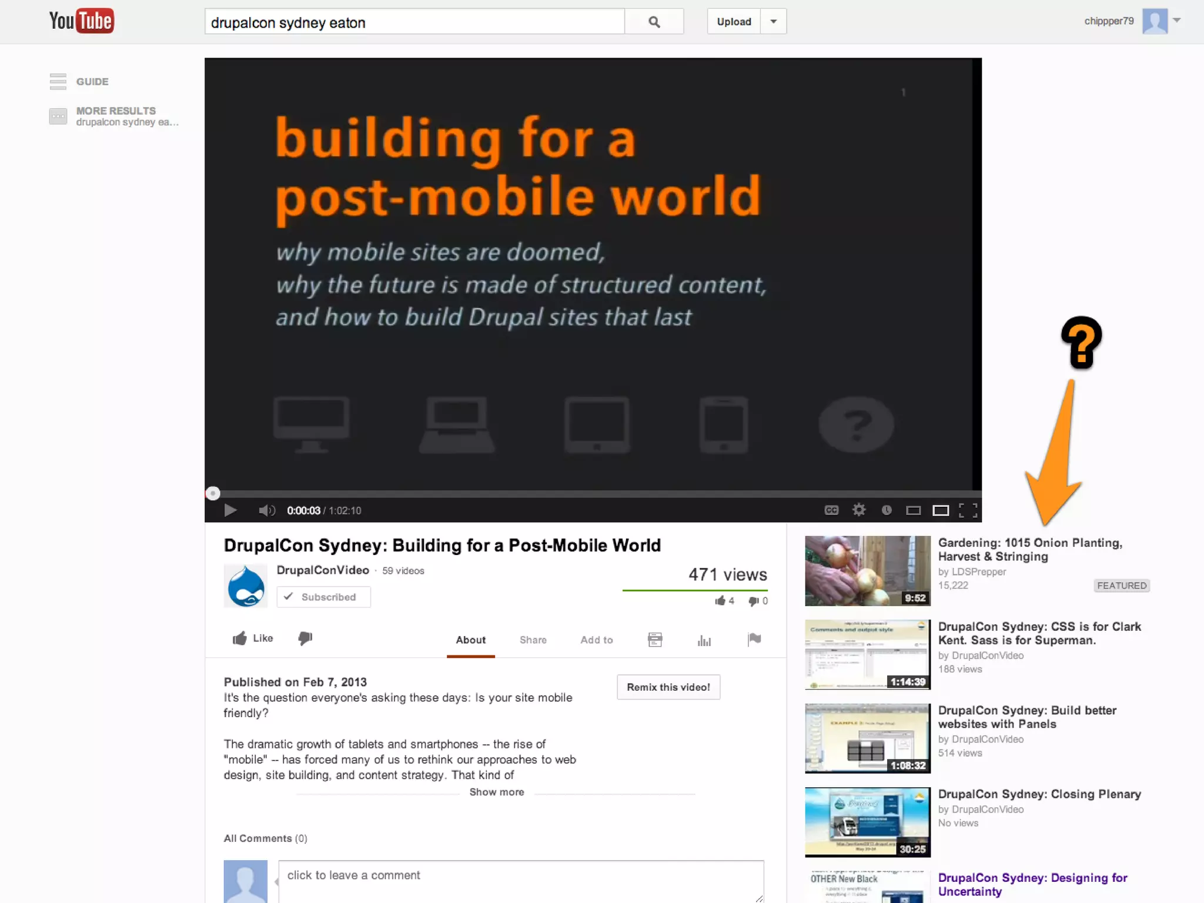Viewport: 1204px width, 903px height.
Task: Toggle the Subscribed button
Action: [323, 597]
